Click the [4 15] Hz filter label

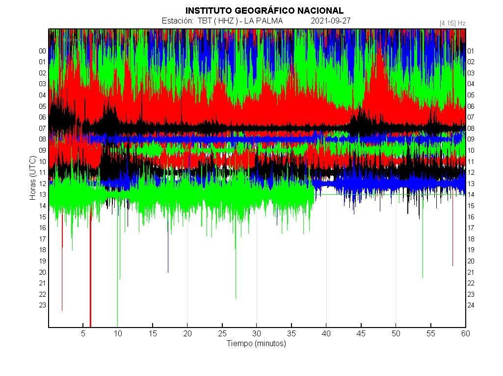coord(452,23)
